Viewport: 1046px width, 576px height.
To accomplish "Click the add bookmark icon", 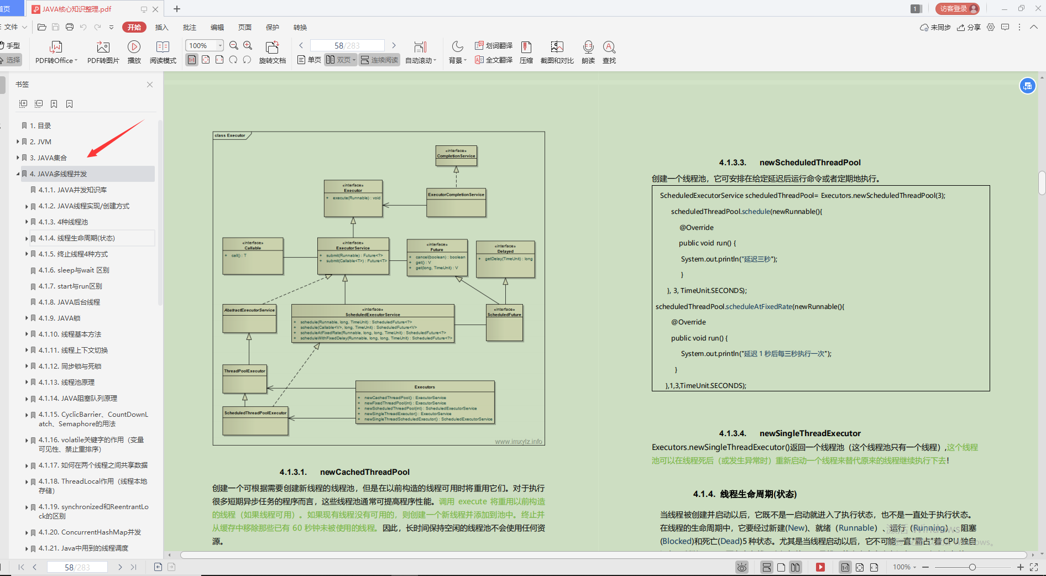I will 54,104.
